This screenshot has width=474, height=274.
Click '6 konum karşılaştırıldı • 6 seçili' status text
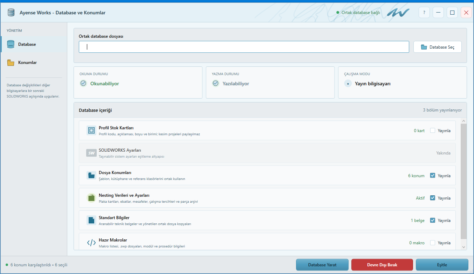(x=39, y=265)
